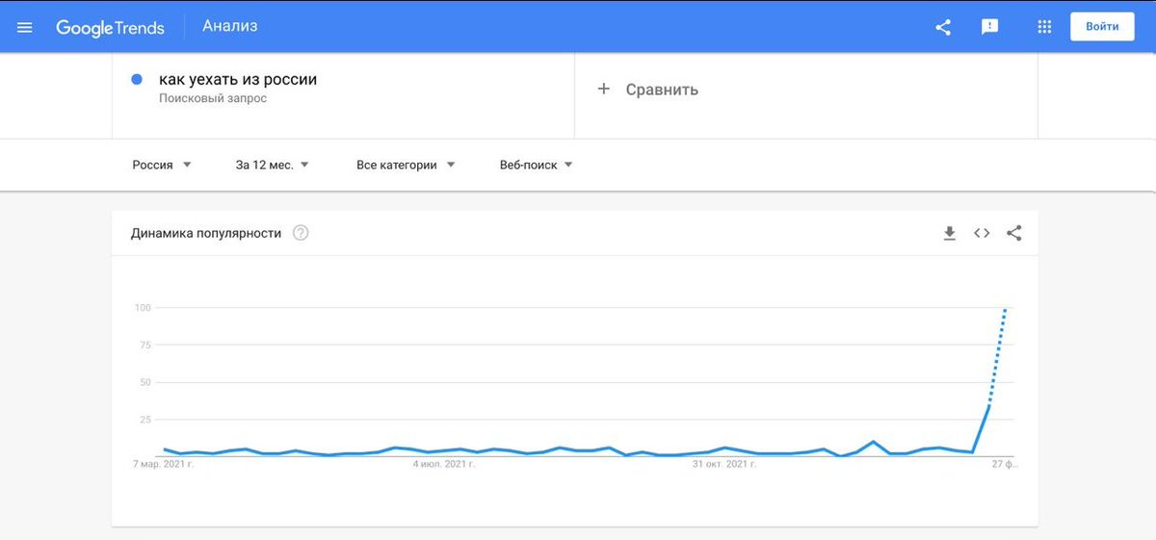Share the popularity dynamics chart

point(1013,233)
